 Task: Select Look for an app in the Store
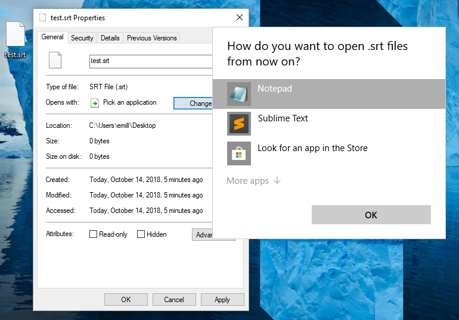(x=329, y=153)
